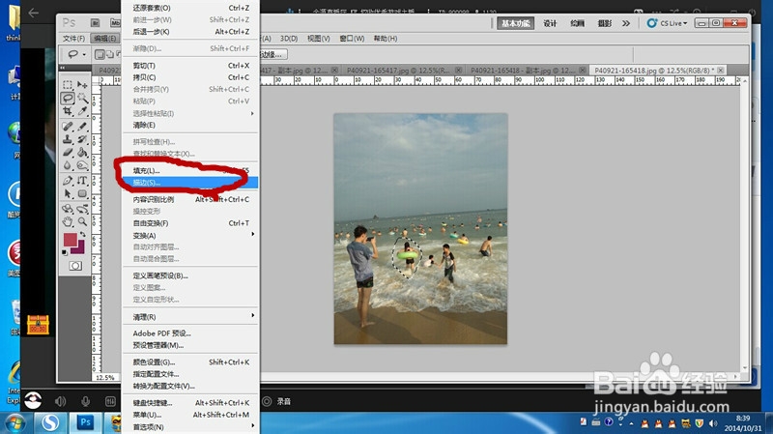Select the Paint Bucket tool
This screenshot has width=773, height=434.
coord(82,153)
